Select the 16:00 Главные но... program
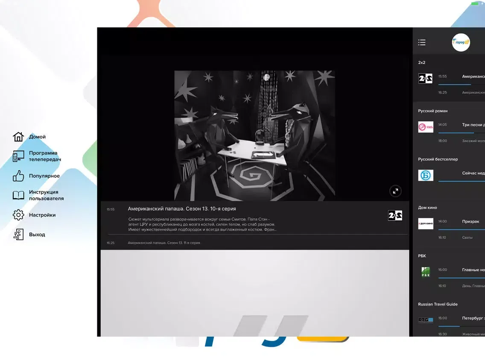Viewport: 485px width, 364px height. click(x=461, y=270)
